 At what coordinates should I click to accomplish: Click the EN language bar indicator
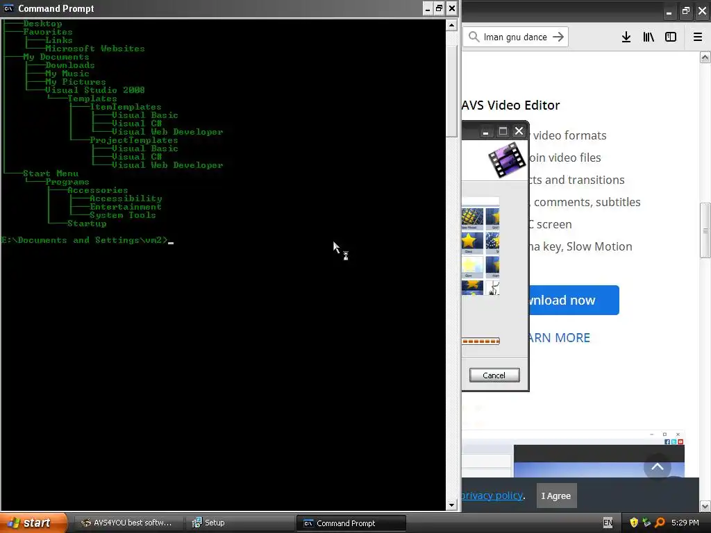click(x=608, y=523)
